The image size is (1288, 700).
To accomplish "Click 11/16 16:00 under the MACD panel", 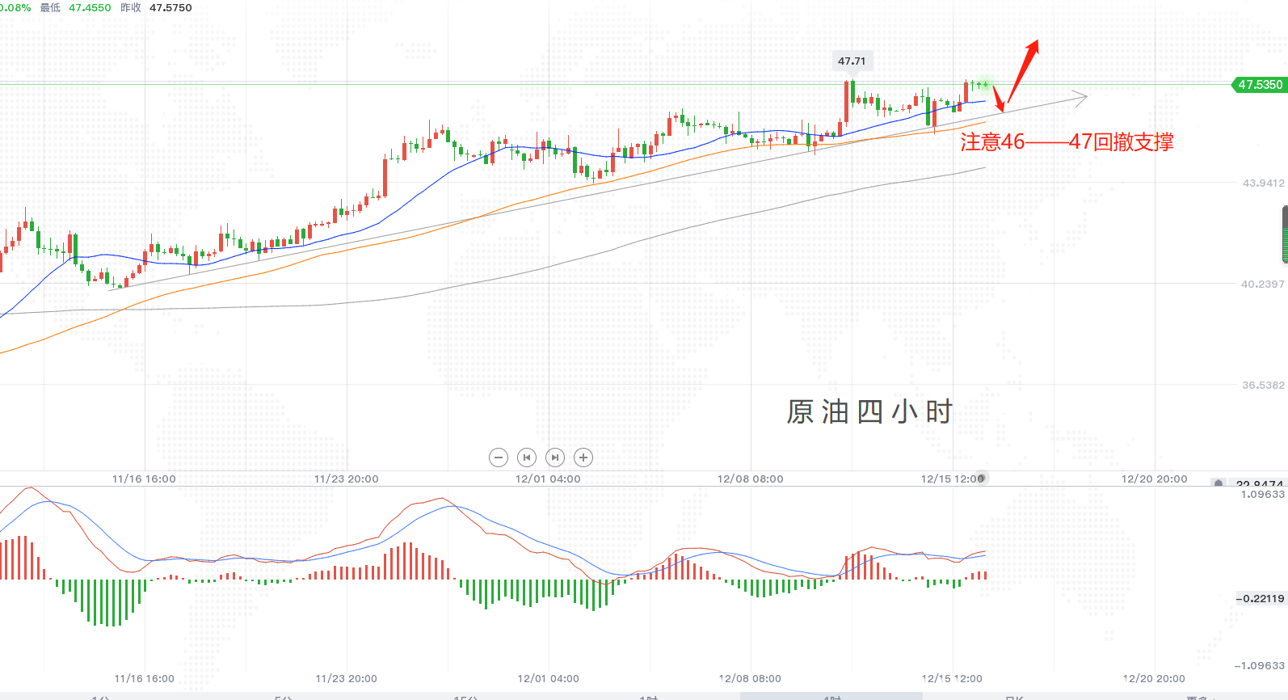I will pos(144,678).
